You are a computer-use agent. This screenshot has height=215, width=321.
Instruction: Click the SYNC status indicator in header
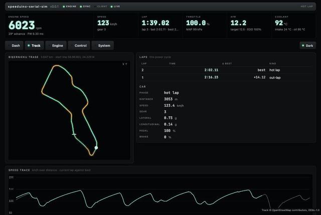click(x=85, y=6)
